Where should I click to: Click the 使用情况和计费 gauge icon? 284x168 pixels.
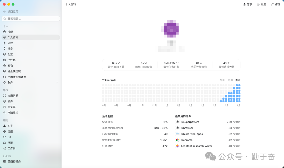[4, 77]
